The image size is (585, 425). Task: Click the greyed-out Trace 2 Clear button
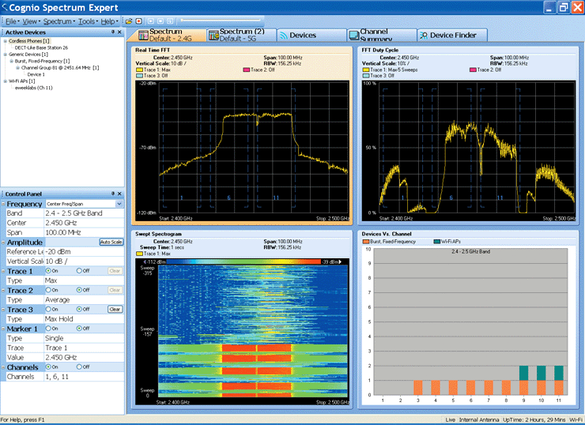(x=115, y=290)
